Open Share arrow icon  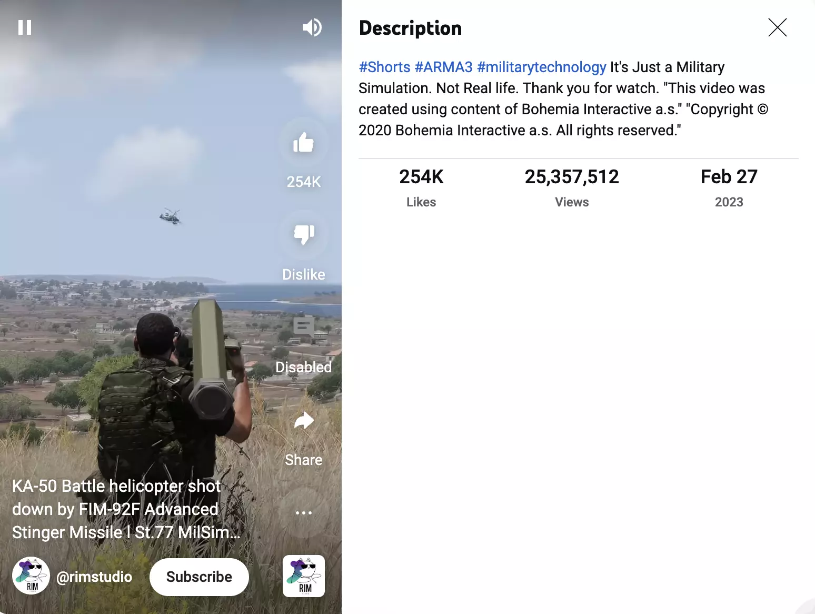304,420
